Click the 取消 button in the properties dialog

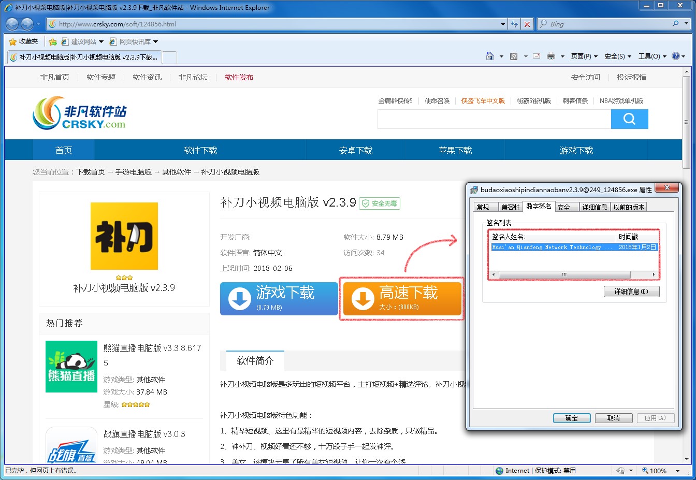click(614, 418)
